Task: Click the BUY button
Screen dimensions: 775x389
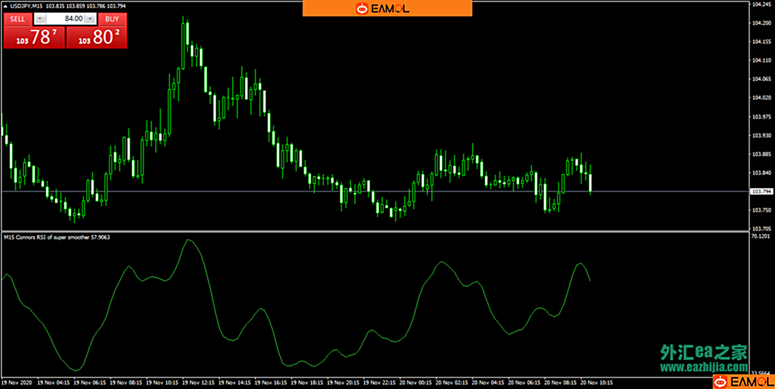Action: [x=112, y=19]
